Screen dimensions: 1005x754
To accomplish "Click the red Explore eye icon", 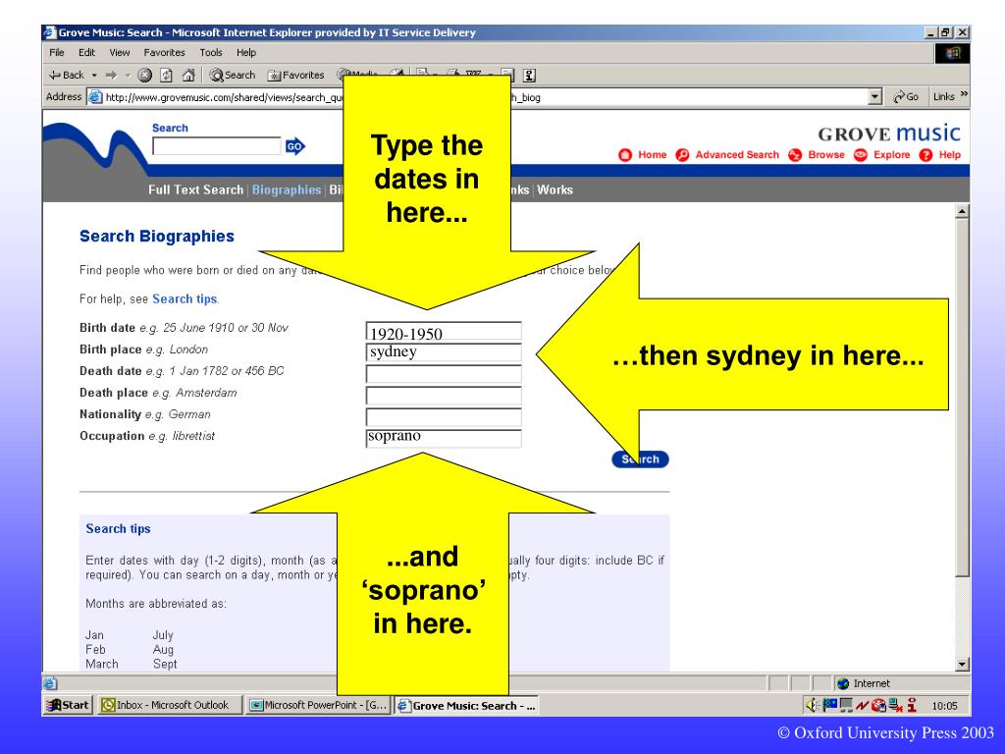I will (861, 155).
